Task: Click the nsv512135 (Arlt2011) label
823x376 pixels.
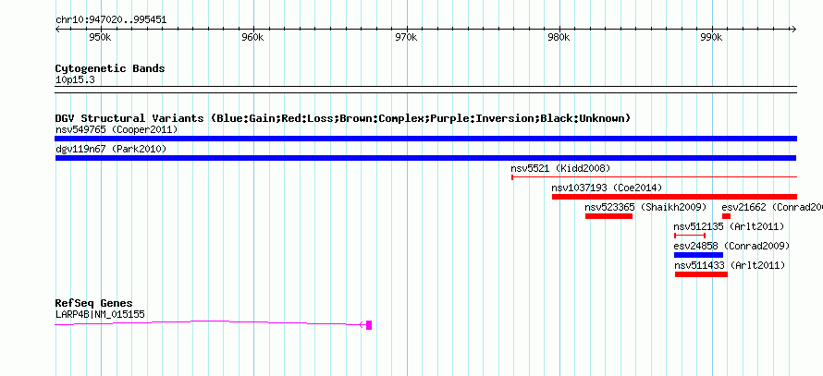Action: (x=729, y=226)
